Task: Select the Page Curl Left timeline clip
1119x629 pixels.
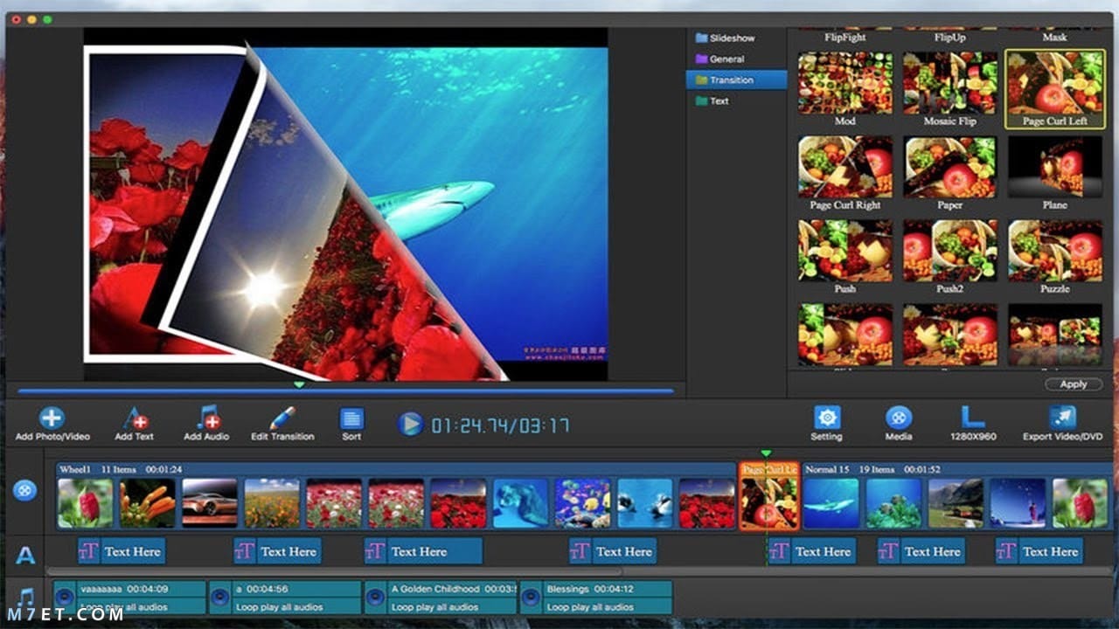Action: 769,496
